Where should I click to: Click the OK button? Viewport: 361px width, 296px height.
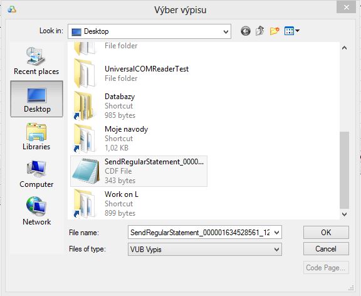[326, 233]
